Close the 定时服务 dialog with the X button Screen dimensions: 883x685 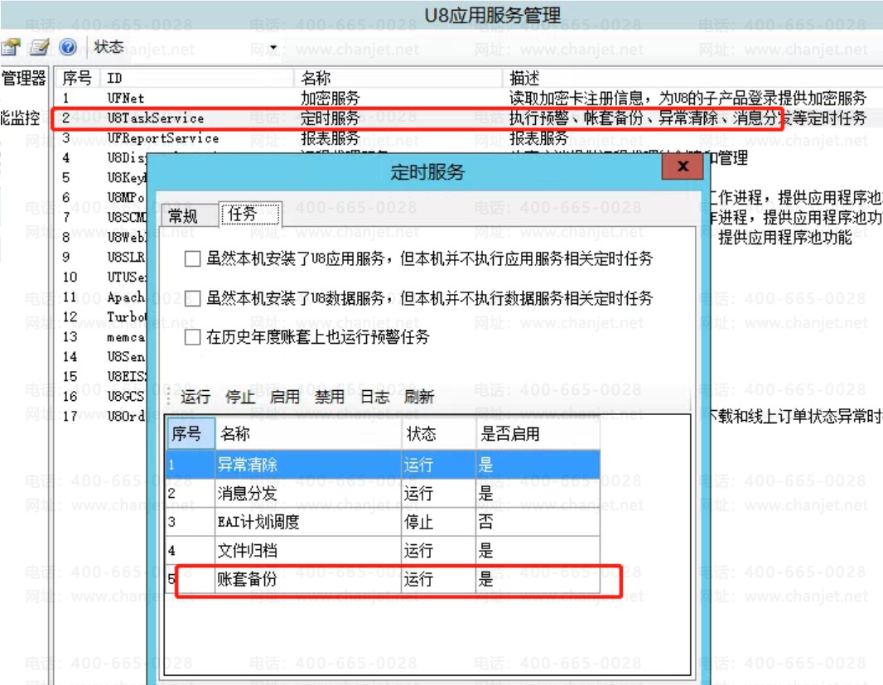(x=683, y=166)
